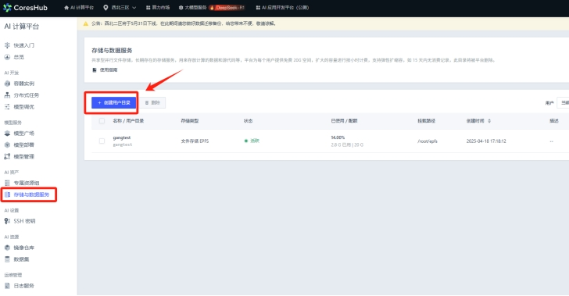Click the 镜像仓库 sidebar icon

click(7, 248)
